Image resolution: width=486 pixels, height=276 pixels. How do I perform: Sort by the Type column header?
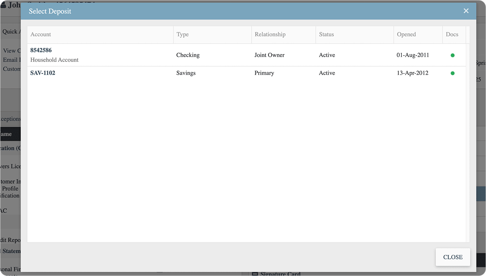click(182, 34)
